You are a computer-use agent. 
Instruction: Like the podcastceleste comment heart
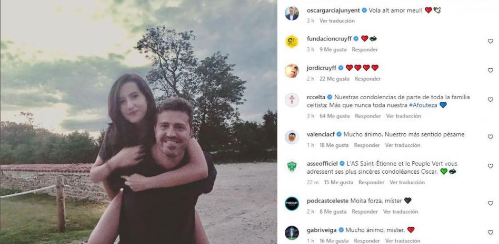491,203
